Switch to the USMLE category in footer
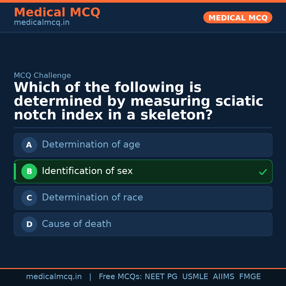The height and width of the screenshot is (286, 286). point(195,276)
